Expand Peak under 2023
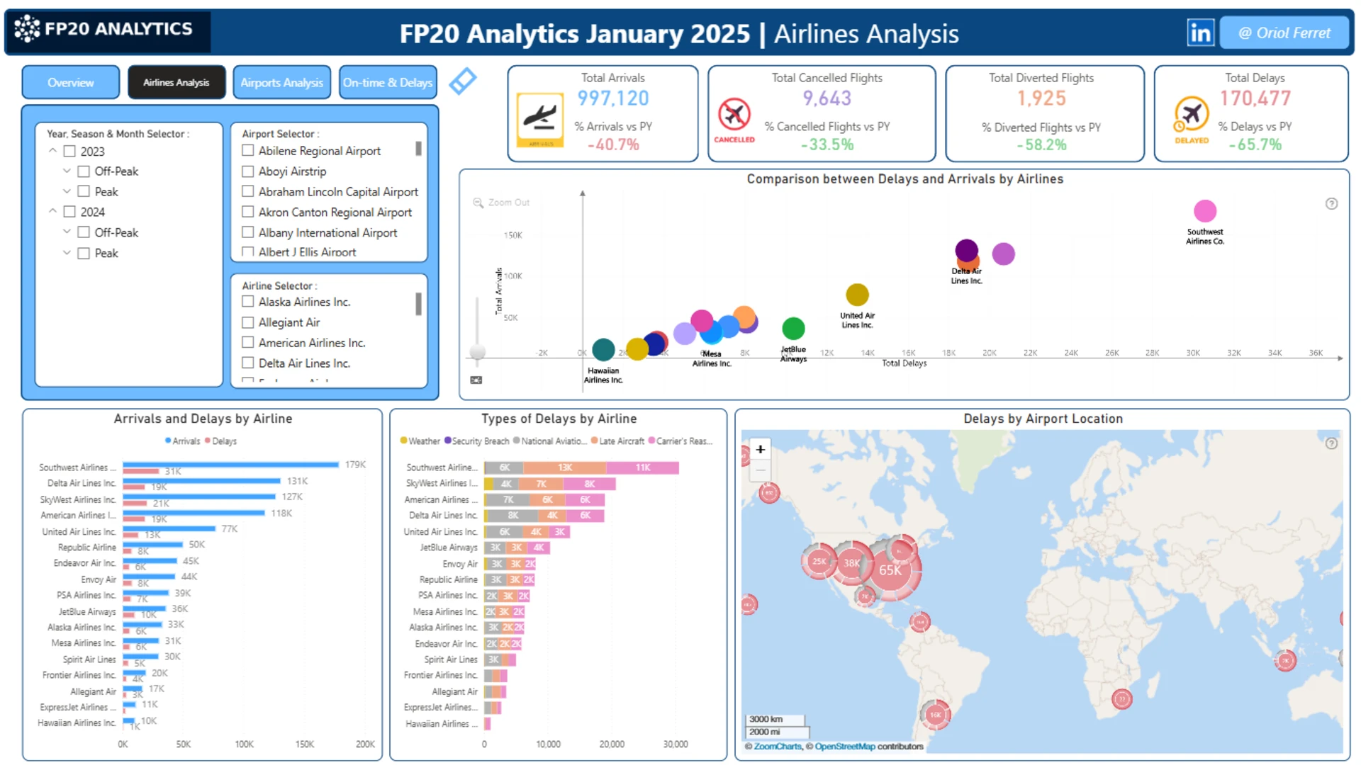Viewport: 1361px width, 765px height. [x=67, y=192]
